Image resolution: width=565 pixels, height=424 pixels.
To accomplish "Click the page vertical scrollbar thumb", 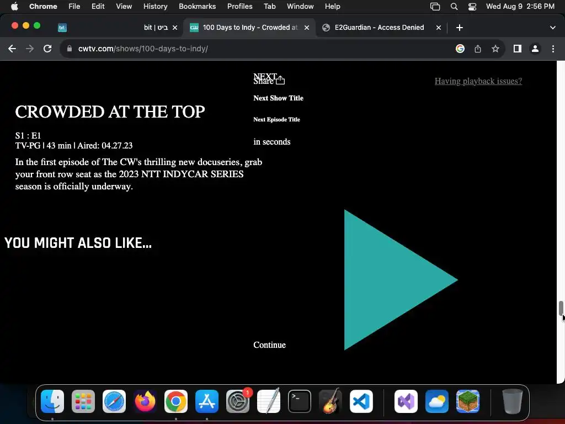I will (561, 308).
